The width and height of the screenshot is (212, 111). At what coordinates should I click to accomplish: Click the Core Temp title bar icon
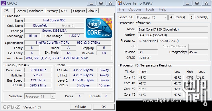click(x=120, y=3)
